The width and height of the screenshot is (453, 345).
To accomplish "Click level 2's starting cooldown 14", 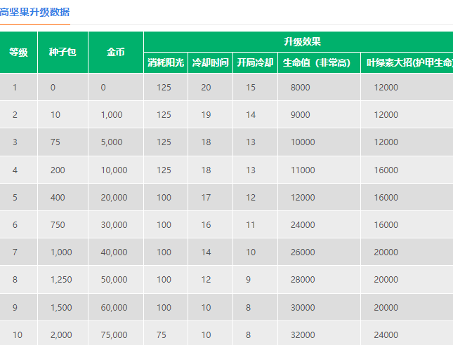I will click(255, 114).
